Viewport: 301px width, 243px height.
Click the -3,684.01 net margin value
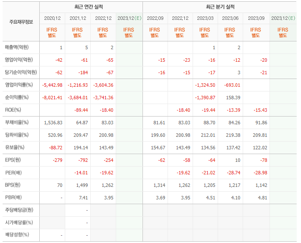click(x=78, y=98)
